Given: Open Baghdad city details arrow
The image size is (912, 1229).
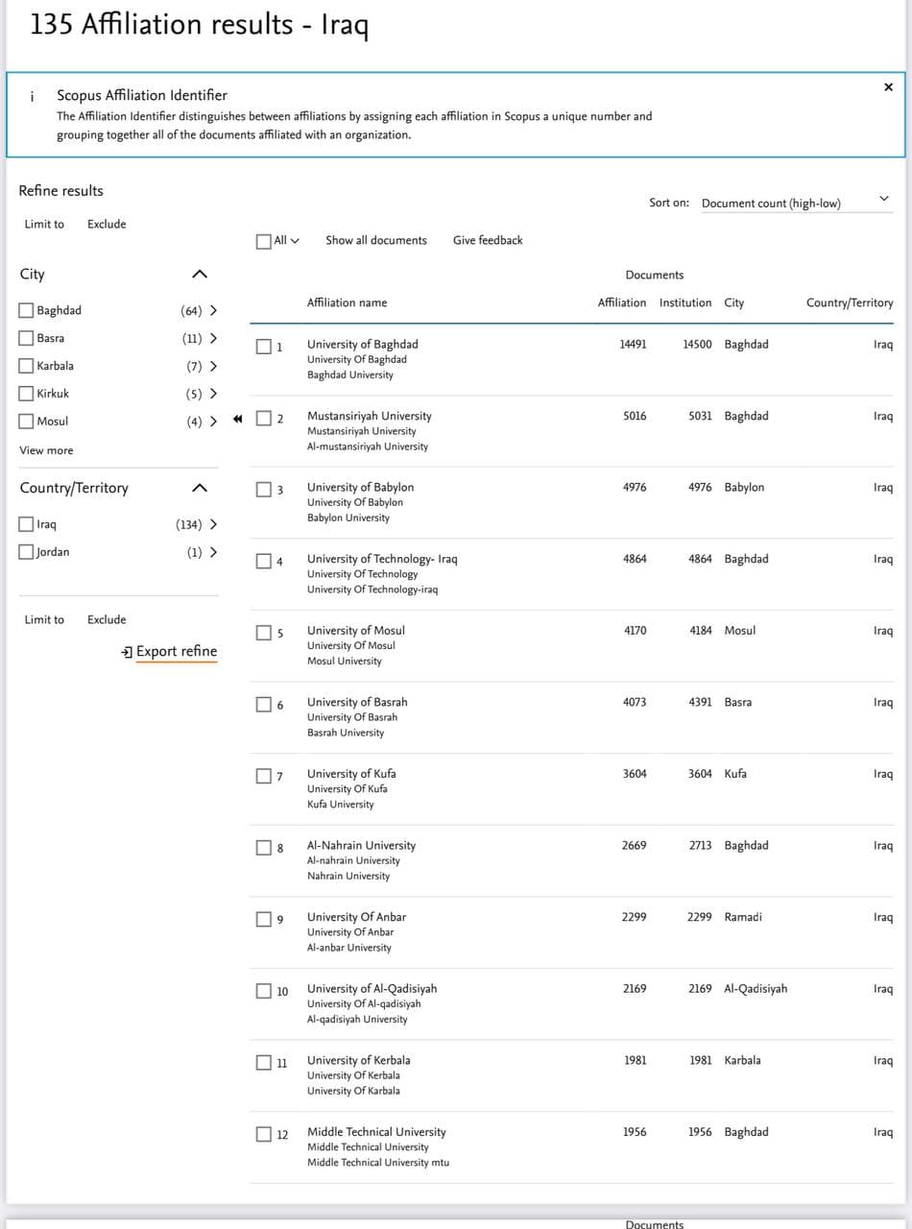Looking at the screenshot, I should tap(213, 310).
